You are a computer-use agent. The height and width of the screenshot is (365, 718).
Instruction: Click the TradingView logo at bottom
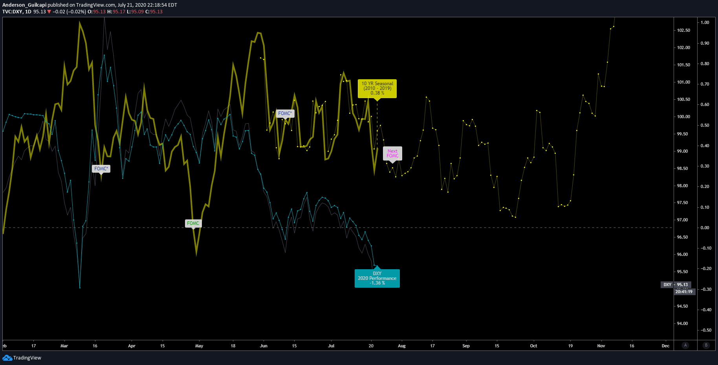(x=22, y=358)
